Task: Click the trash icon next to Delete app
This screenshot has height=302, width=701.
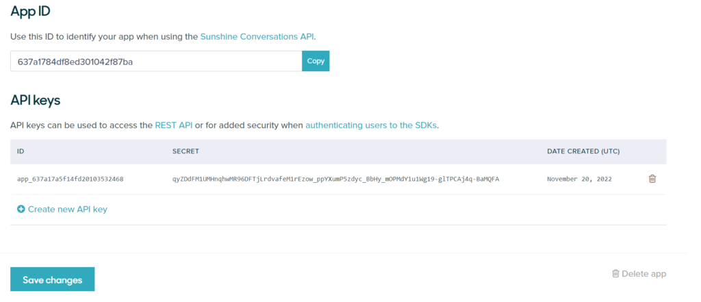Action: pyautogui.click(x=615, y=273)
